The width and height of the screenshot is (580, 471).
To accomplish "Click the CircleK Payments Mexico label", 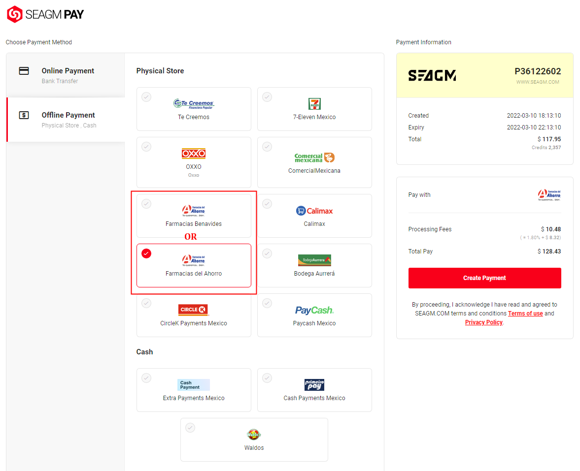I will pyautogui.click(x=194, y=323).
